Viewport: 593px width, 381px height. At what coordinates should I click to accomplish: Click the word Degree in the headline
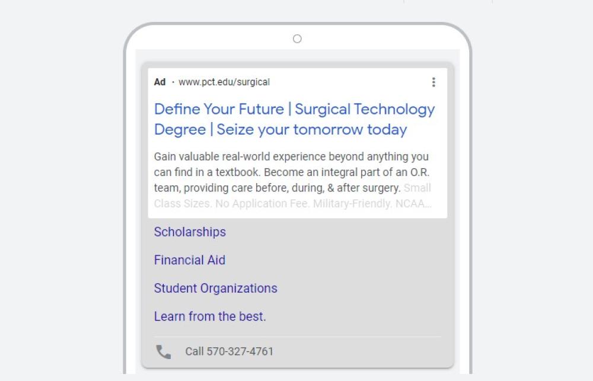[x=180, y=130]
